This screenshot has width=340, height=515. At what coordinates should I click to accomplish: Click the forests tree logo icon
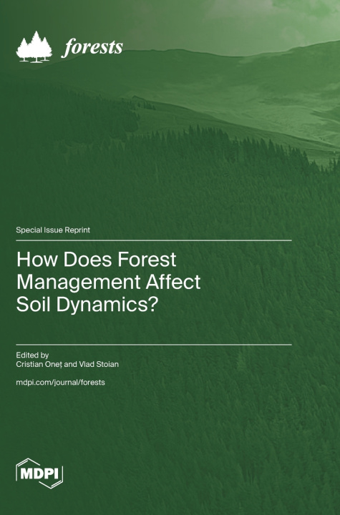pos(34,47)
